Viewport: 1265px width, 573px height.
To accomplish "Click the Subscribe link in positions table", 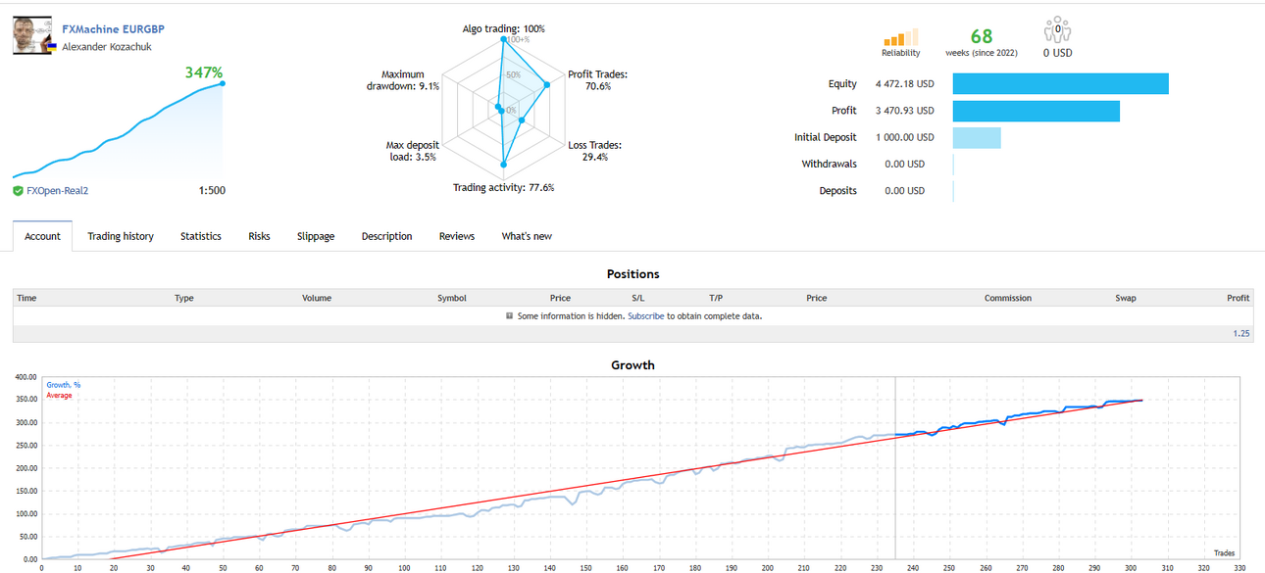I will coord(645,316).
